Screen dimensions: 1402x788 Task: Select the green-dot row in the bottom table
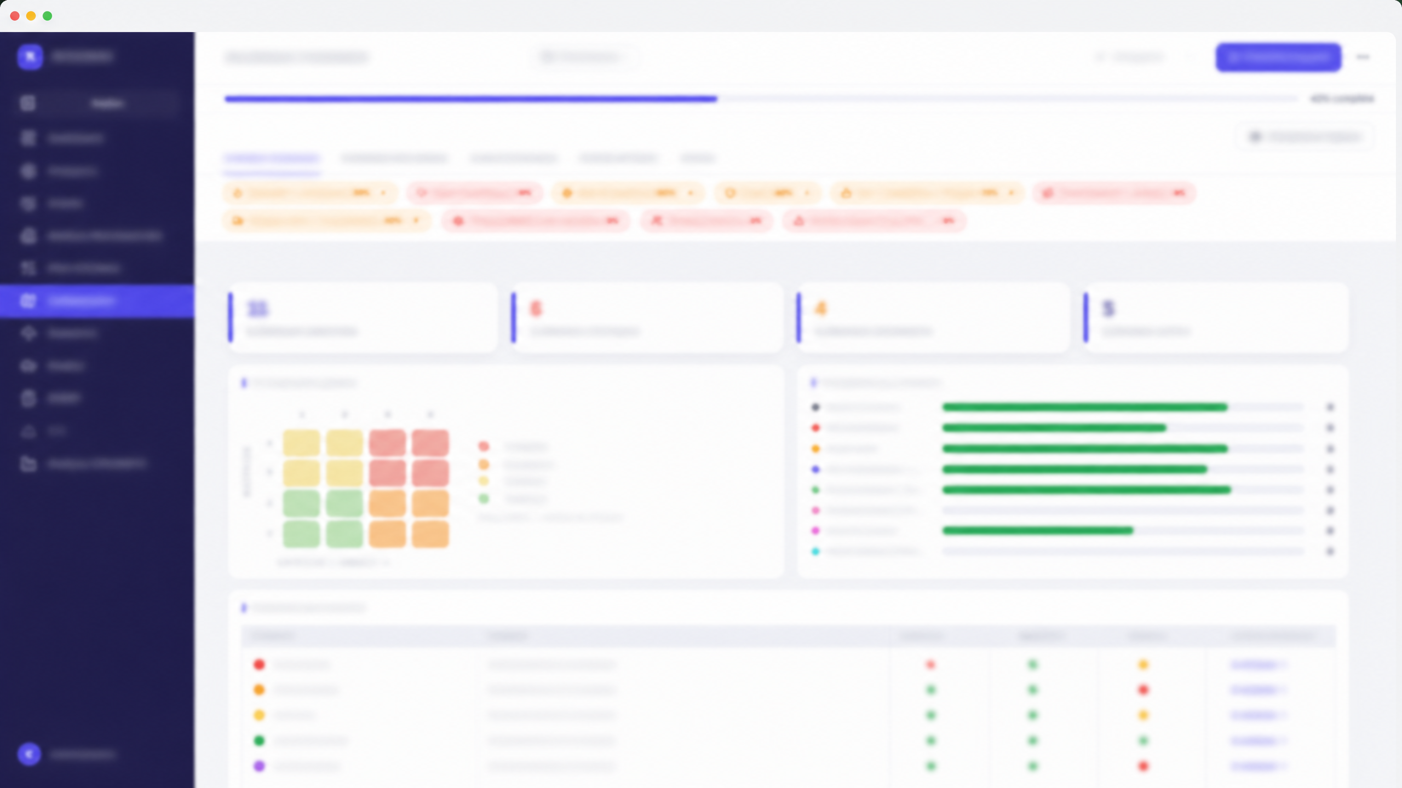pos(789,741)
